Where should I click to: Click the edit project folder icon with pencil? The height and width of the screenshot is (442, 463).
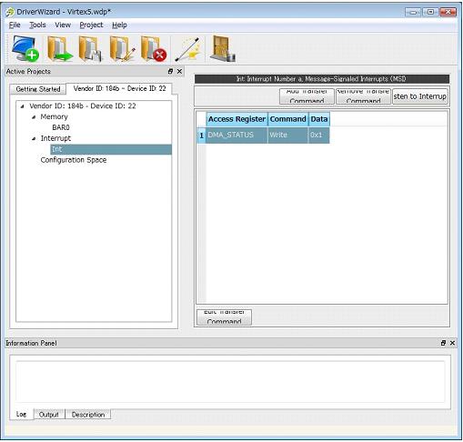122,48
